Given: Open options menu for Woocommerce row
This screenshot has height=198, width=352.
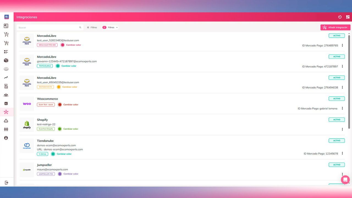Looking at the screenshot, I should pos(342,108).
